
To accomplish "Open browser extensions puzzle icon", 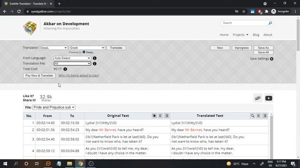I will [267, 11].
